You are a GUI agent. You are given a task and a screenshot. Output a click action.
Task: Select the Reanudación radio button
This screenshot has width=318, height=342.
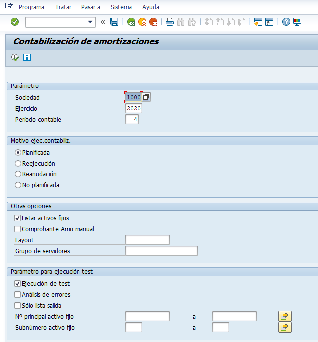pos(18,174)
